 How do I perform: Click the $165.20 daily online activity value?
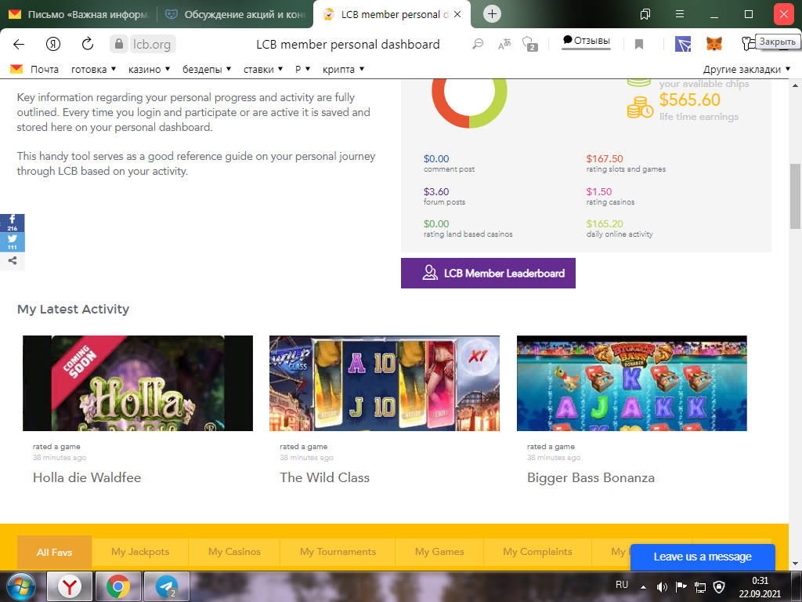605,223
